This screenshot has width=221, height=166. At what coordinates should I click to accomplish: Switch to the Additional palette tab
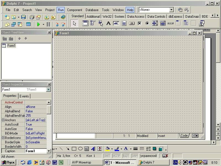pyautogui.click(x=93, y=17)
